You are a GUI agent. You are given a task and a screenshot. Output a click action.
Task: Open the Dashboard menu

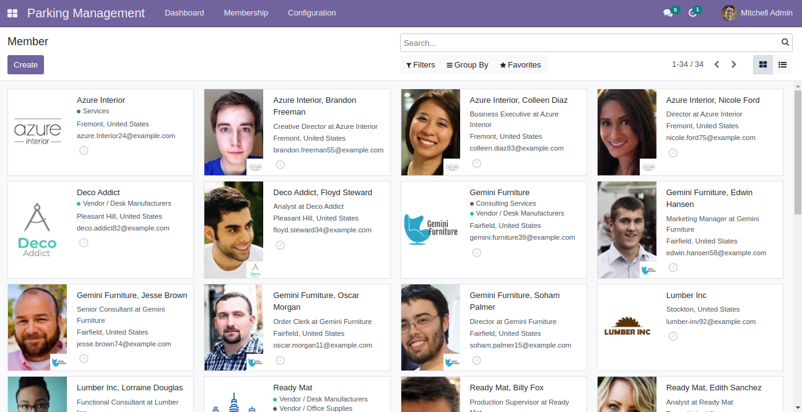pyautogui.click(x=185, y=13)
